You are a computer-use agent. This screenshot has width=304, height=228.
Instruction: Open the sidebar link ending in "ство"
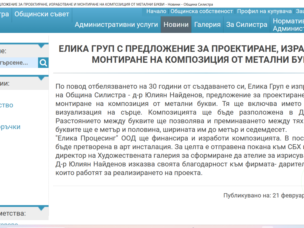click(x=7, y=105)
